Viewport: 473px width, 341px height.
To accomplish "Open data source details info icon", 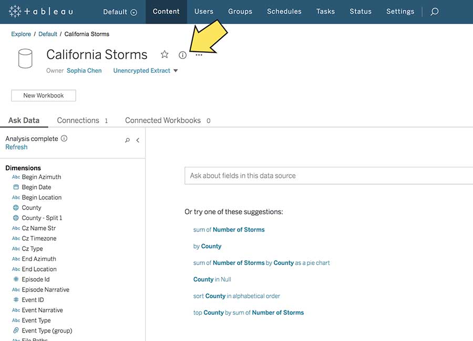I will 182,55.
